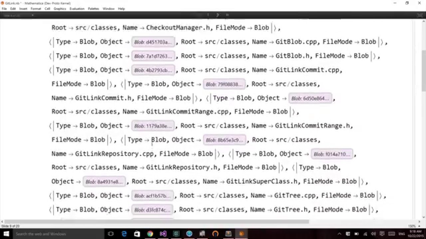The width and height of the screenshot is (426, 239).
Task: Open the Window menu
Action: [108, 9]
